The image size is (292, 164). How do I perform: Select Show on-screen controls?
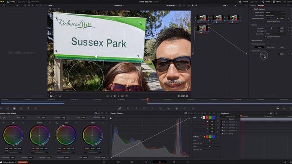pyautogui.click(x=260, y=47)
